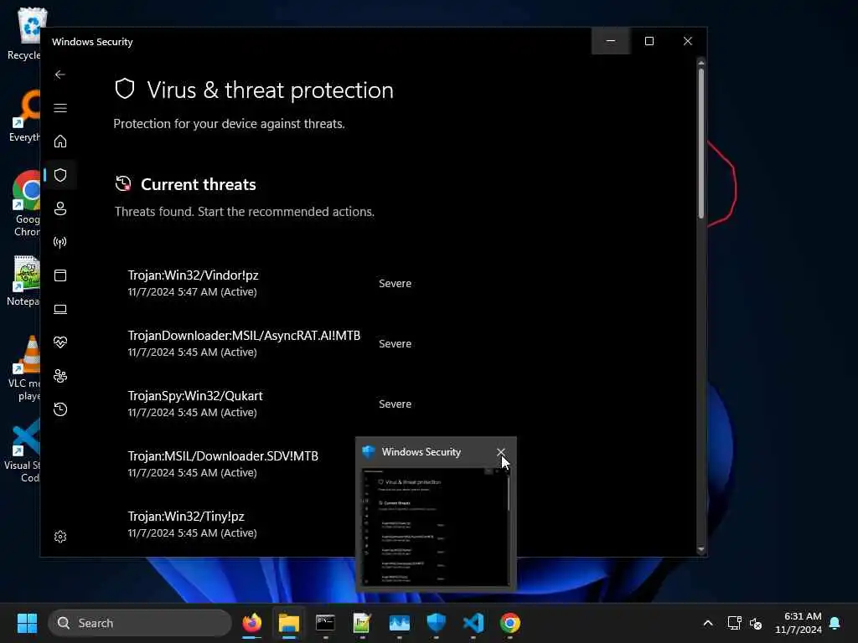The image size is (858, 643).
Task: Open App & browser control icon
Action: point(60,275)
